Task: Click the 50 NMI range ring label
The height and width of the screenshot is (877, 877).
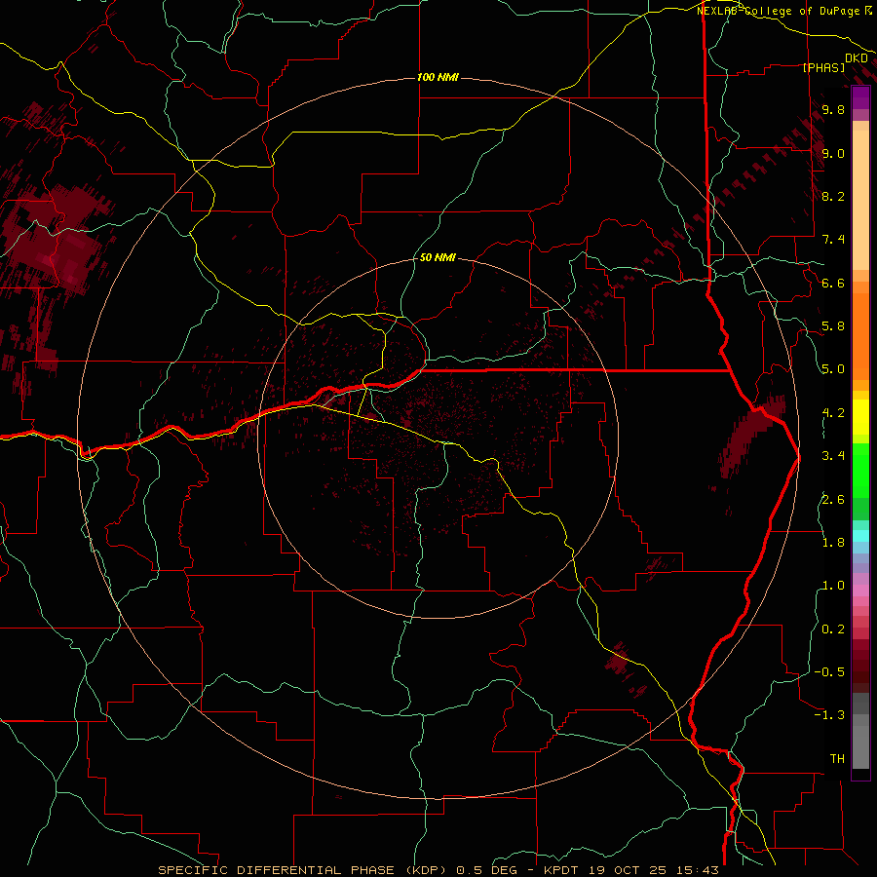Action: 438,257
